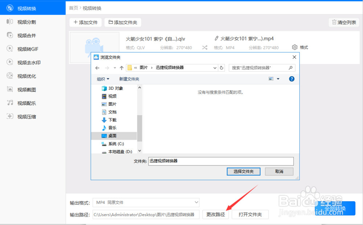This screenshot has width=363, height=225.
Task: Click the 输出路径 path field
Action: click(146, 214)
